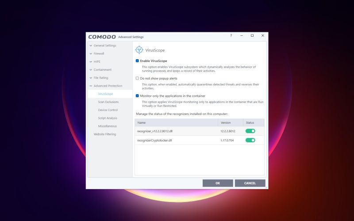Select the recognizerCryptolocker.dll name cell
This screenshot has height=221, width=354.
tap(154, 140)
